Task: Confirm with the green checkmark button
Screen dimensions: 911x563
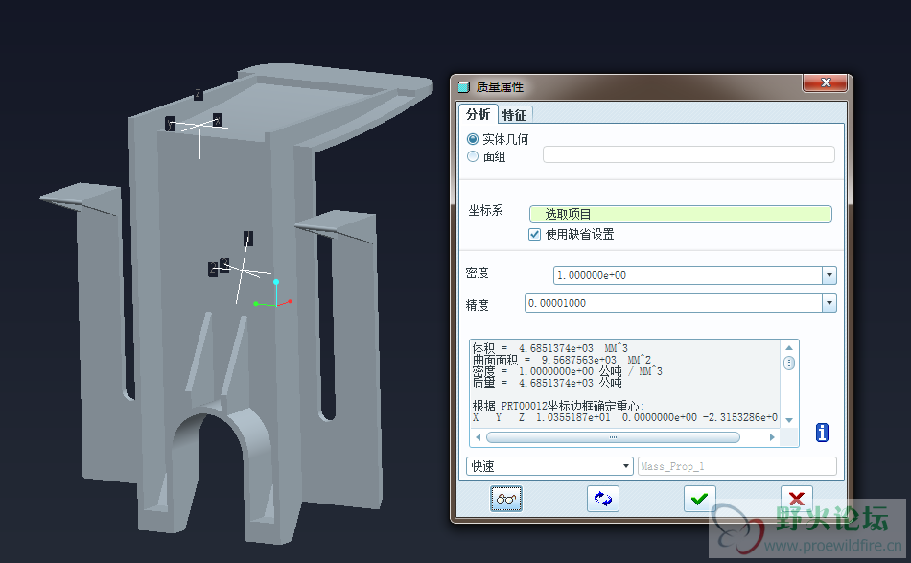Action: click(699, 499)
